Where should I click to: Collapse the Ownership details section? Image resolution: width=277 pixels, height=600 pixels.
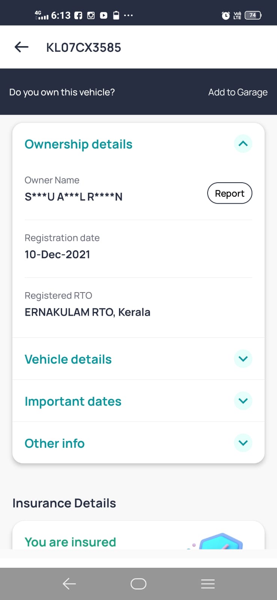(243, 144)
